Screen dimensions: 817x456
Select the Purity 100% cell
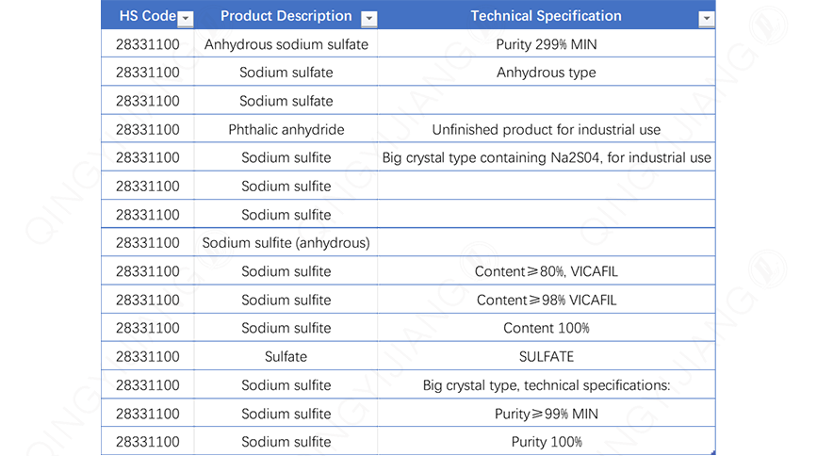tap(546, 442)
